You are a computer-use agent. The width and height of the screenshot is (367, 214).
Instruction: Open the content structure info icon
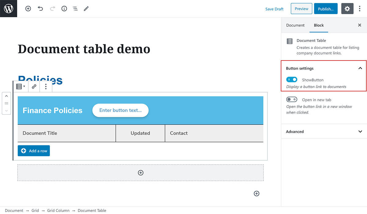[64, 9]
